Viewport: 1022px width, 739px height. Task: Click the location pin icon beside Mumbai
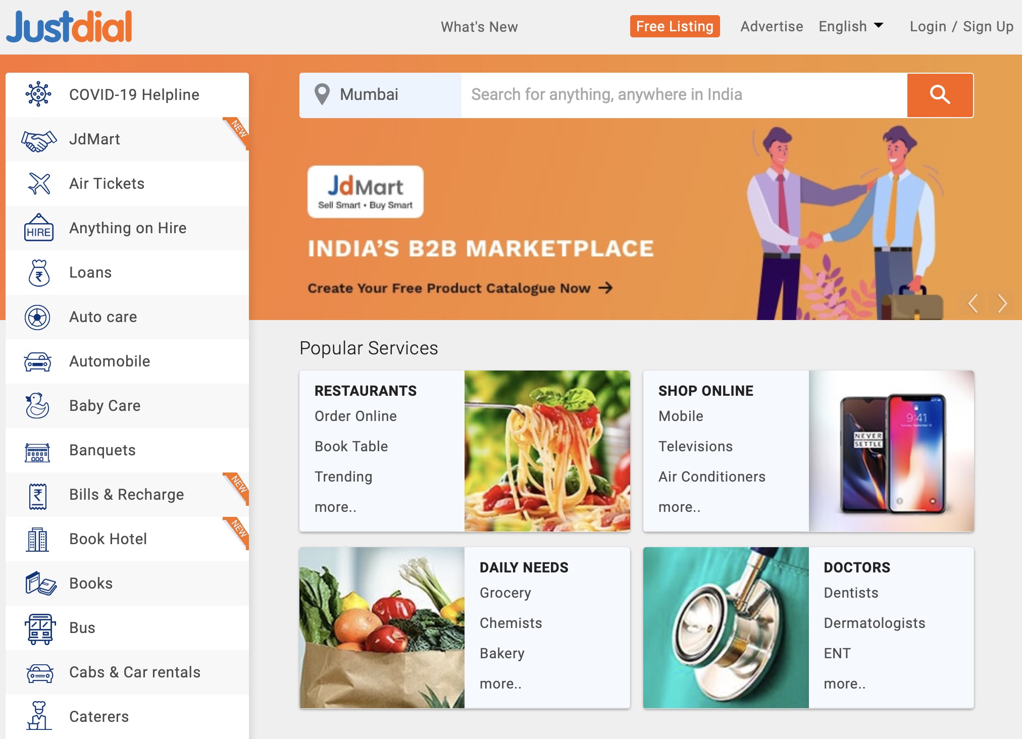point(322,94)
